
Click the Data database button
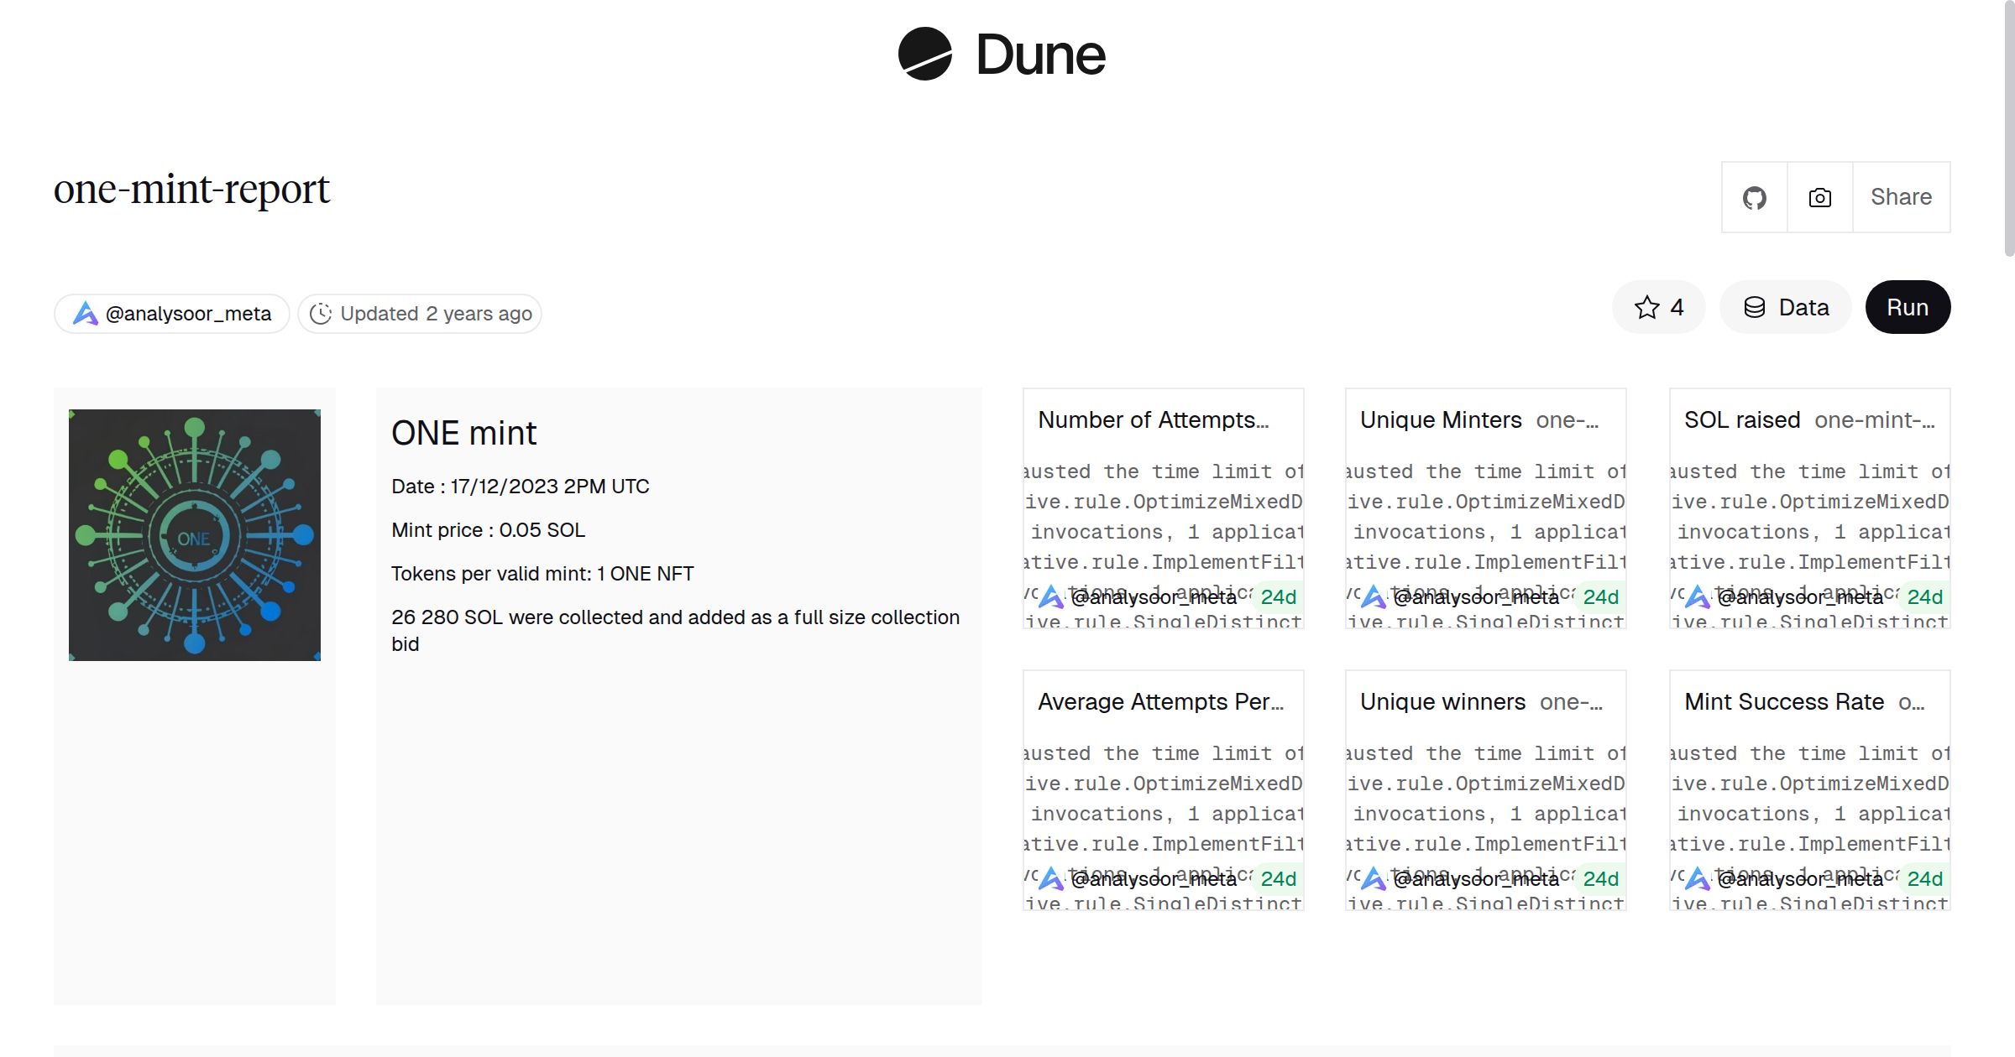(1786, 307)
